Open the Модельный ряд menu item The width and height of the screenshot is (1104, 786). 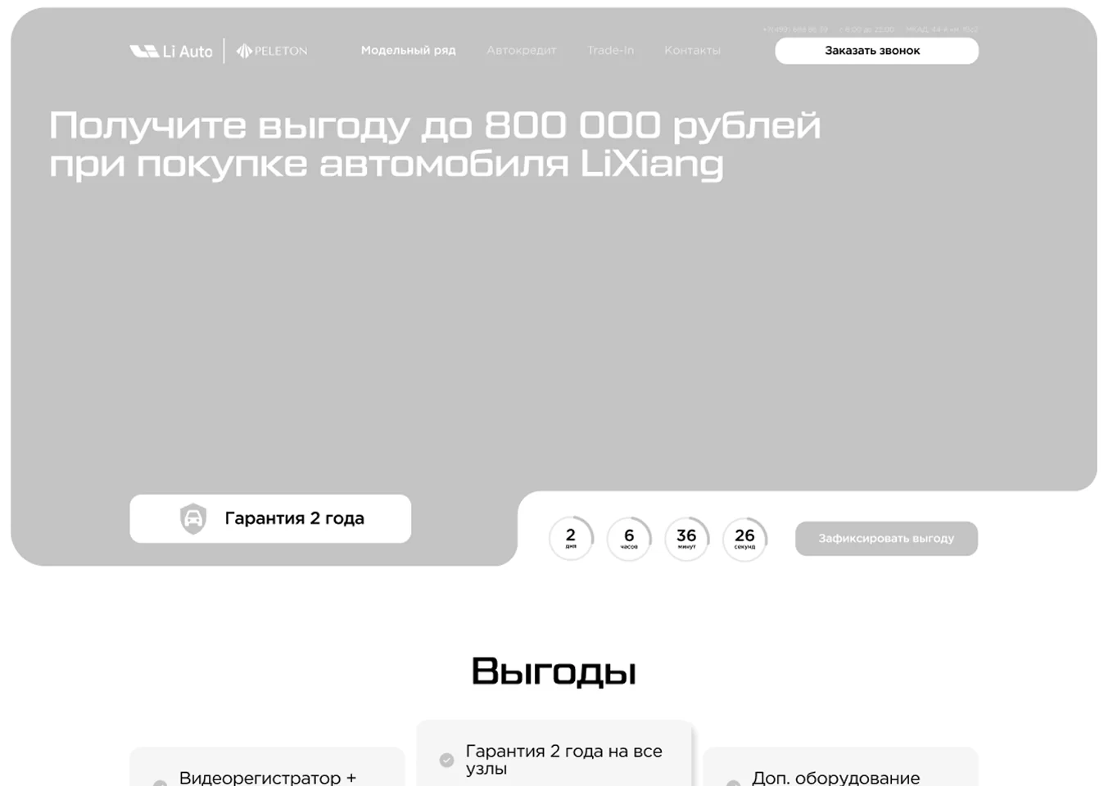[x=408, y=50]
